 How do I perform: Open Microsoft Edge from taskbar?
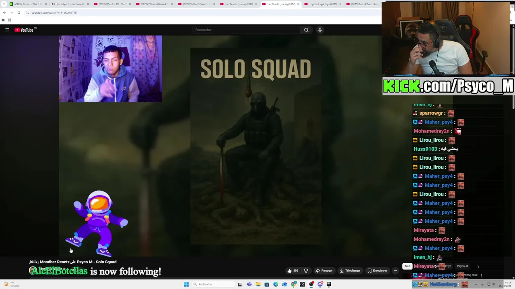click(276, 284)
